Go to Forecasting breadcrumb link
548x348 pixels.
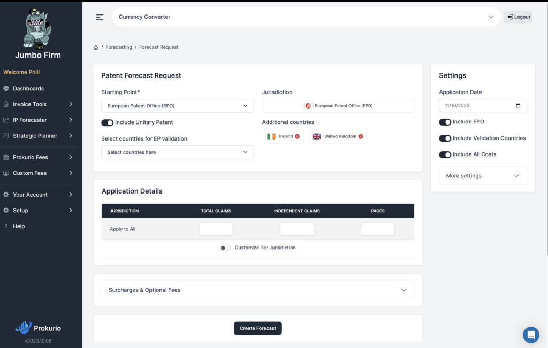click(119, 47)
